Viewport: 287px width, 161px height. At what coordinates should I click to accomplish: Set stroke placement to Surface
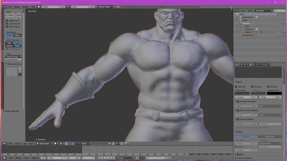pyautogui.click(x=9, y=46)
